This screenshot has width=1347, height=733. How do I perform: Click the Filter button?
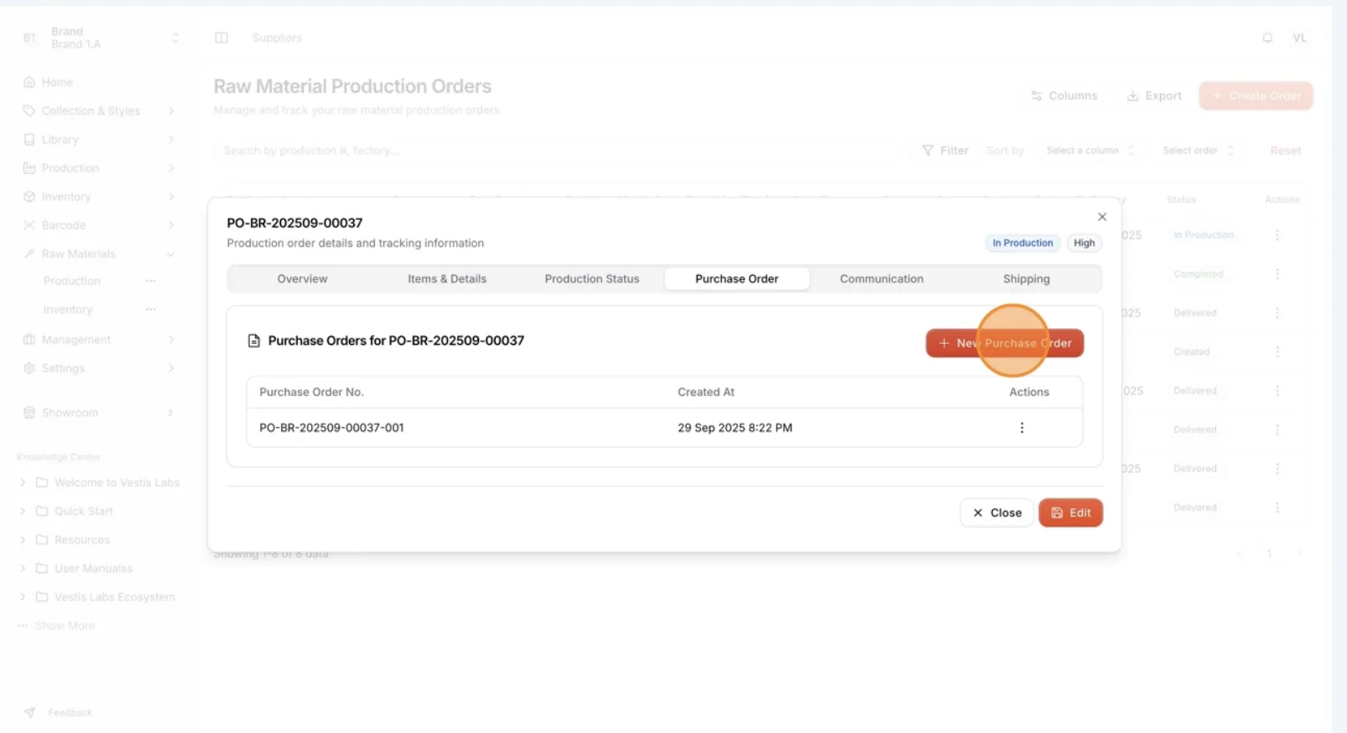click(945, 151)
